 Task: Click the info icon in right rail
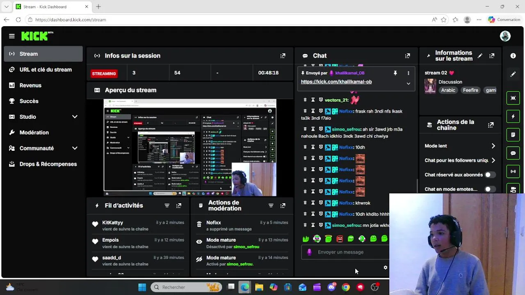[513, 56]
